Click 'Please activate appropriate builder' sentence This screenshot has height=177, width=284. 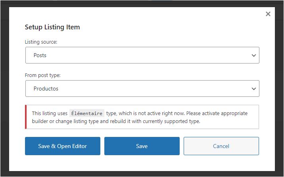217,113
